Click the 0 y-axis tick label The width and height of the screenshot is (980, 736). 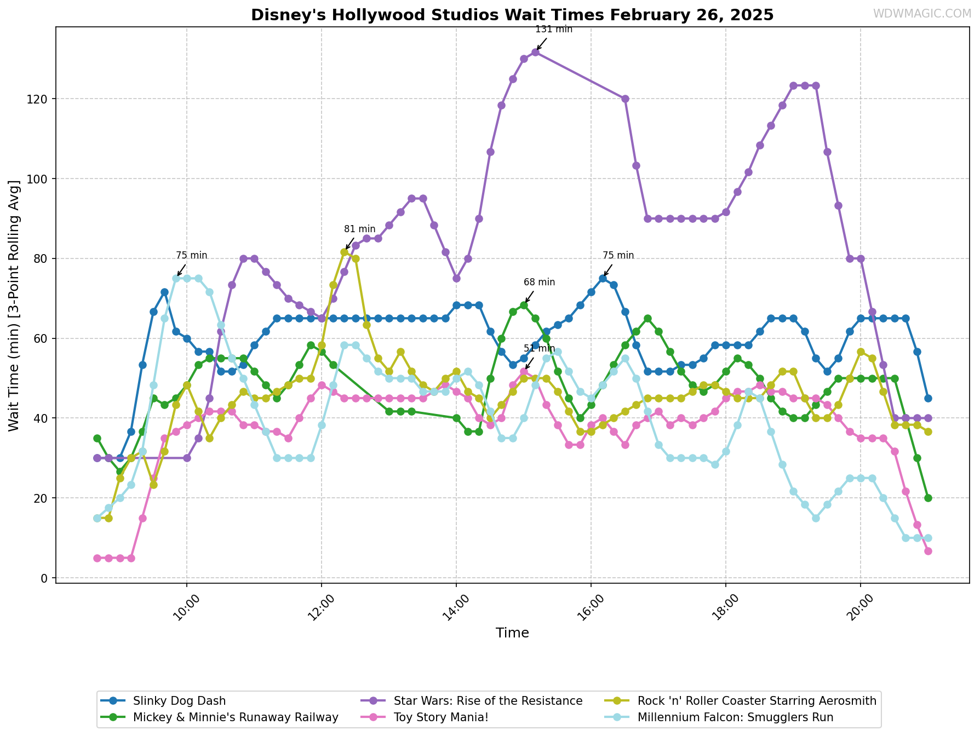coord(45,578)
